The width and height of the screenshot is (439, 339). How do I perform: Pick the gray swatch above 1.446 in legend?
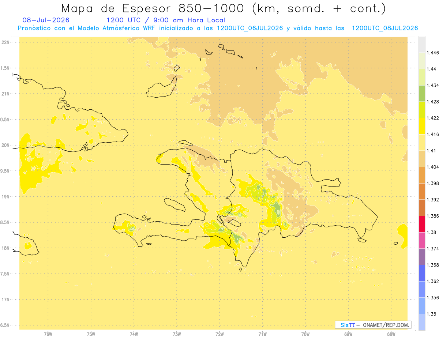[x=422, y=44]
